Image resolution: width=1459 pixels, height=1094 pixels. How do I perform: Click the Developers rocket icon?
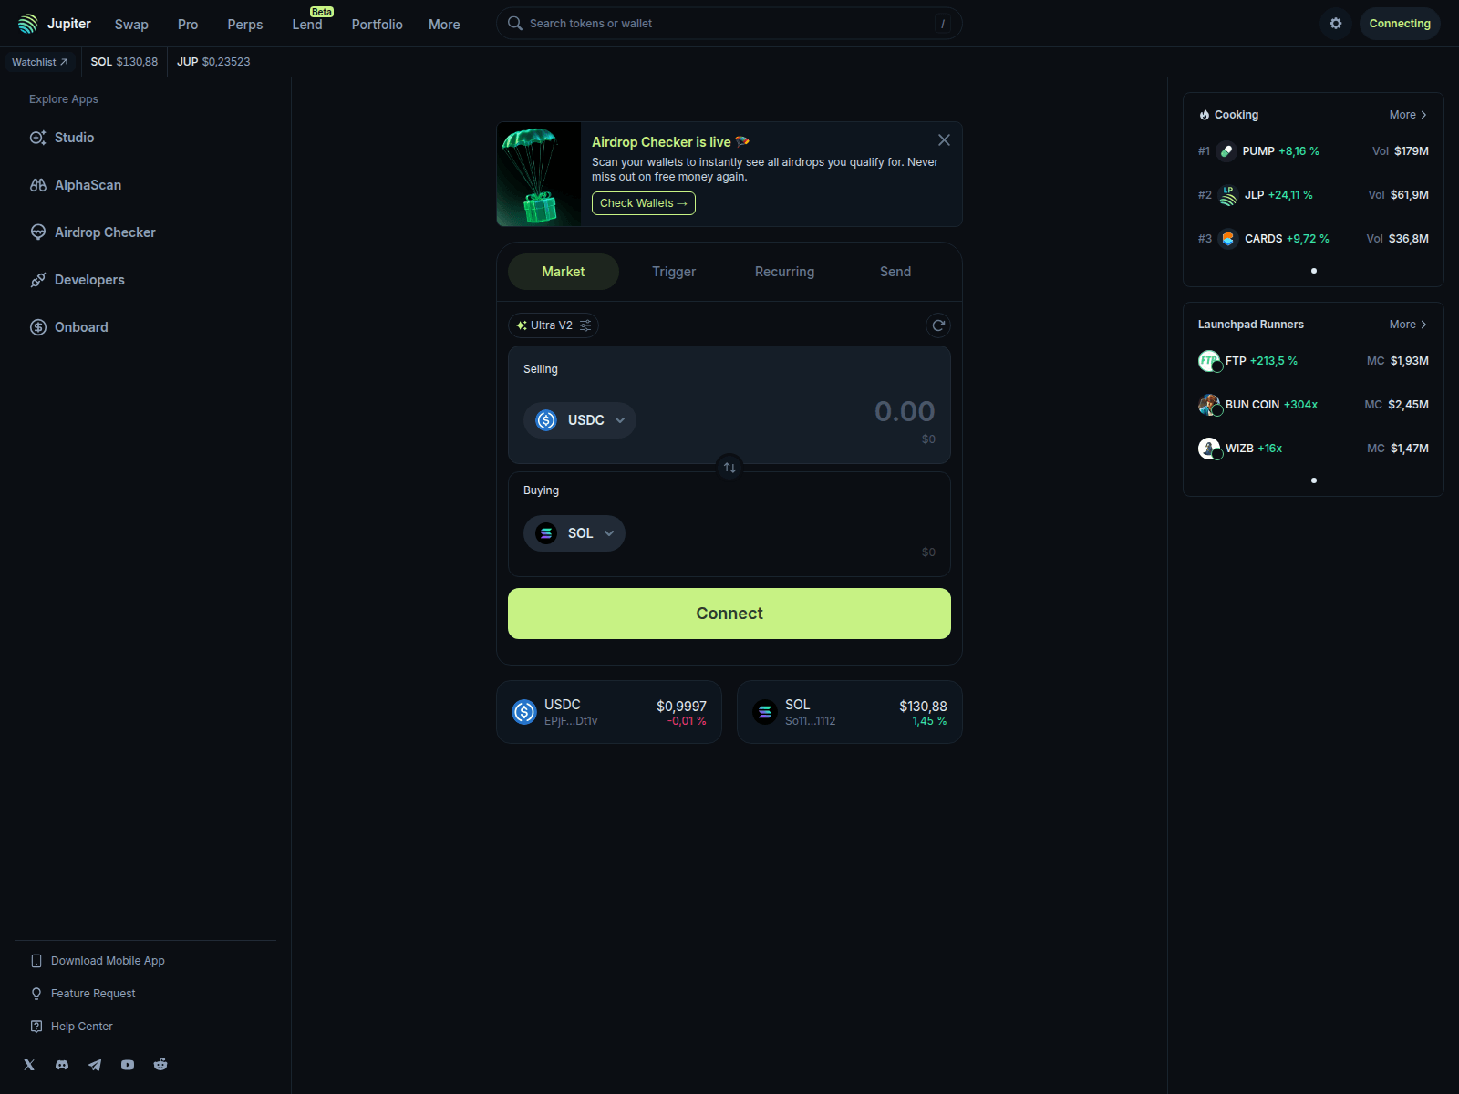coord(37,279)
